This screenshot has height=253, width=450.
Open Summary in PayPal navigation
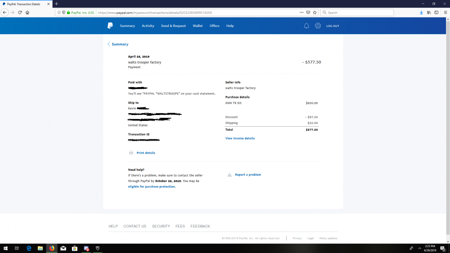[127, 26]
